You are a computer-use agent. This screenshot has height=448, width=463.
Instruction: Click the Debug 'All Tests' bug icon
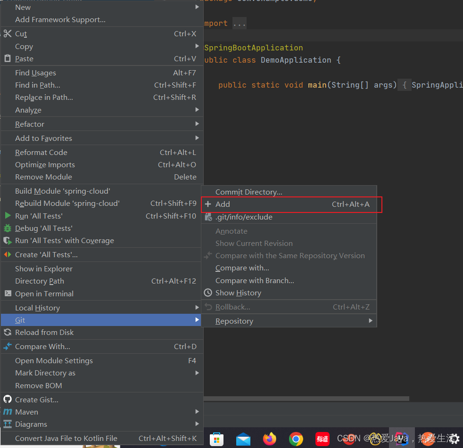8,228
